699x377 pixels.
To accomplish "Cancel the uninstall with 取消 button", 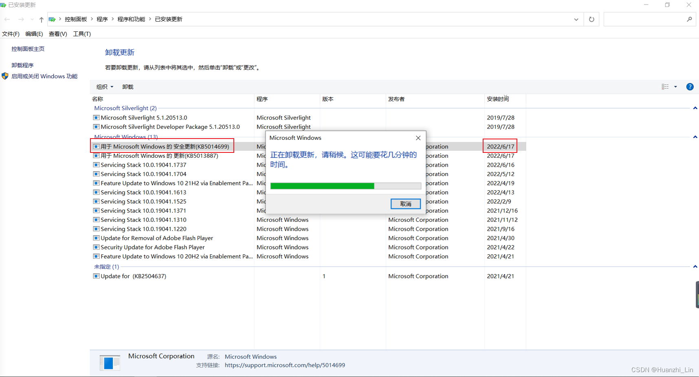I will tap(405, 204).
